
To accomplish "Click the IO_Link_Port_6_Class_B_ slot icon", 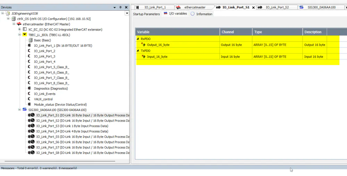I will [29, 72].
